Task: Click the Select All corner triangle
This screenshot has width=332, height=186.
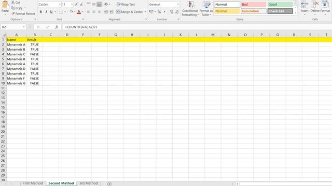Action: [x=4, y=35]
